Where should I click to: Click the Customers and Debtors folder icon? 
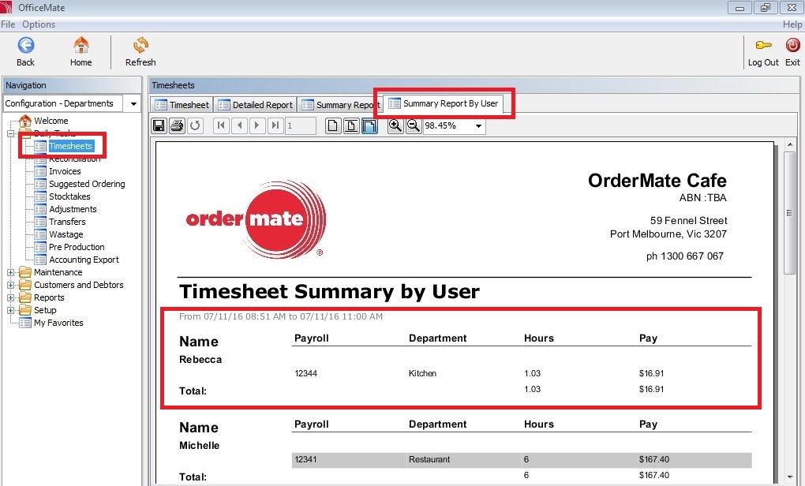click(25, 285)
